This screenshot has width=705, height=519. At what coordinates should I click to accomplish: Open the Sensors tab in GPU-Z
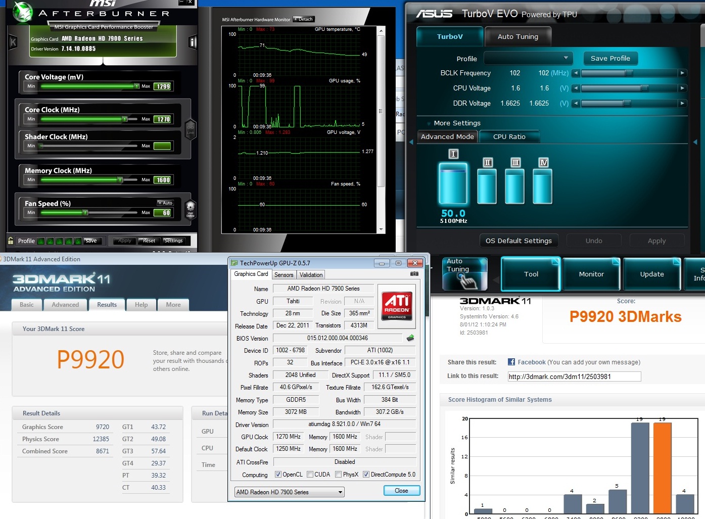tap(284, 275)
